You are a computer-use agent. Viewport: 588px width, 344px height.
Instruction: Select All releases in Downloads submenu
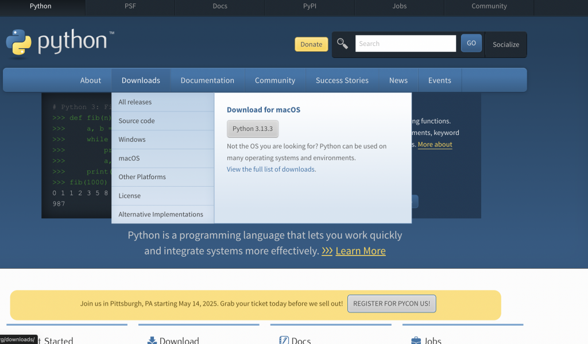pyautogui.click(x=163, y=102)
